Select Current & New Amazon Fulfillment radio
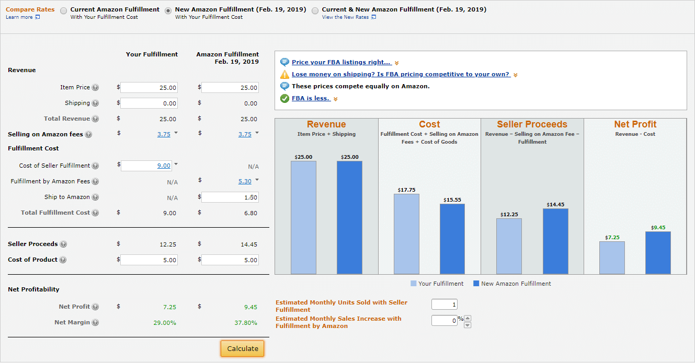Viewport: 695px width, 363px height. pos(315,10)
